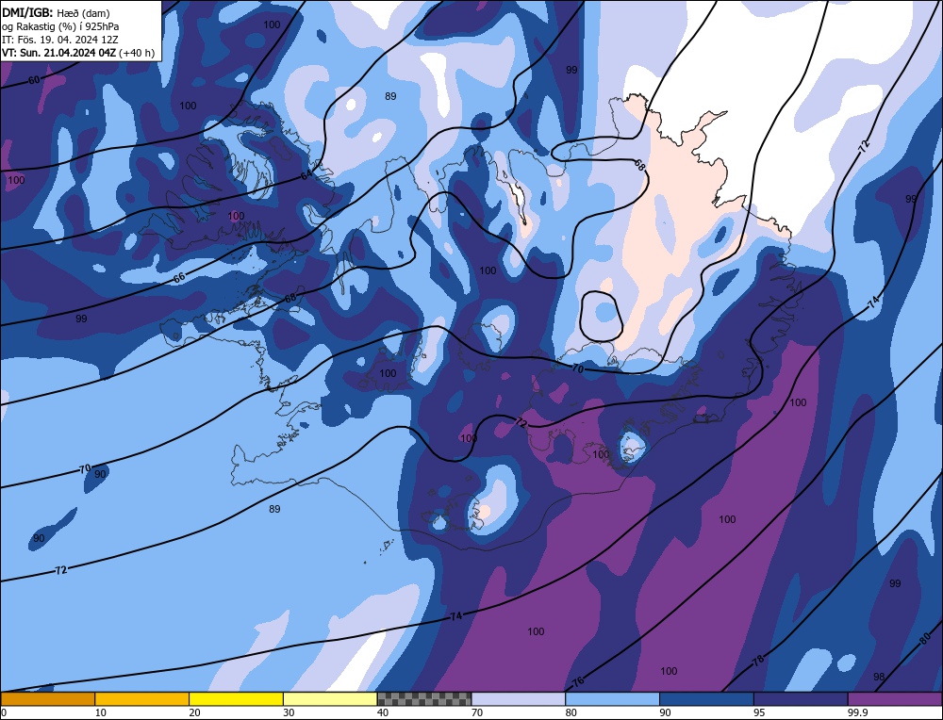Select the legend tick label '95'
This screenshot has height=720, width=943.
pyautogui.click(x=759, y=712)
